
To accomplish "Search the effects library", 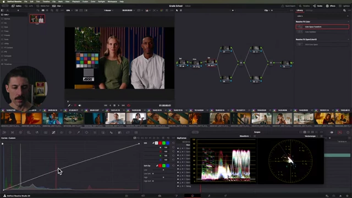I will click(344, 10).
